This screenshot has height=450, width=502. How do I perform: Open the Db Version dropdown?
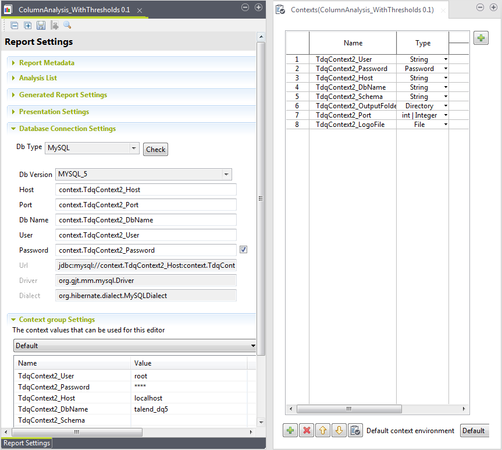(226, 174)
